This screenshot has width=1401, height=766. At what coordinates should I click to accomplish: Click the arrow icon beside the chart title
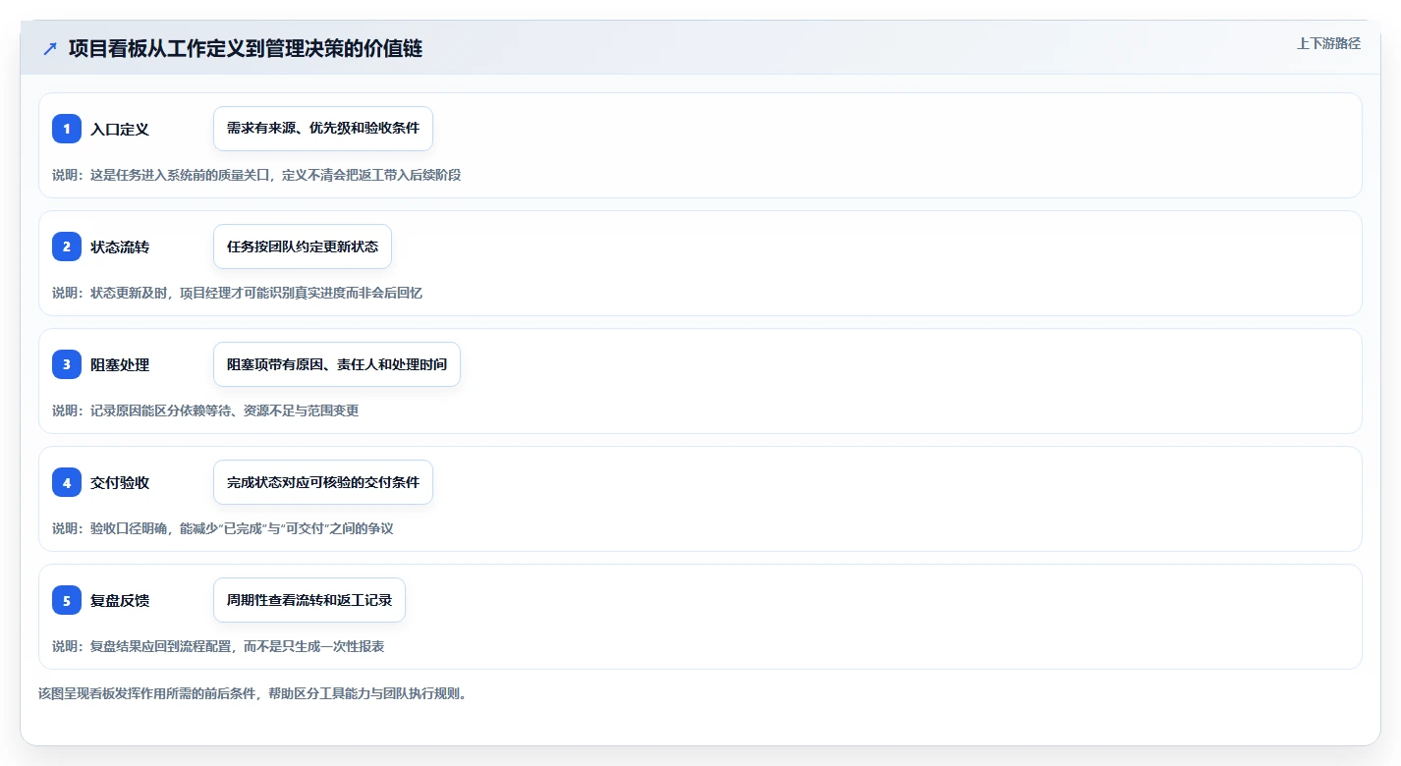pos(50,49)
